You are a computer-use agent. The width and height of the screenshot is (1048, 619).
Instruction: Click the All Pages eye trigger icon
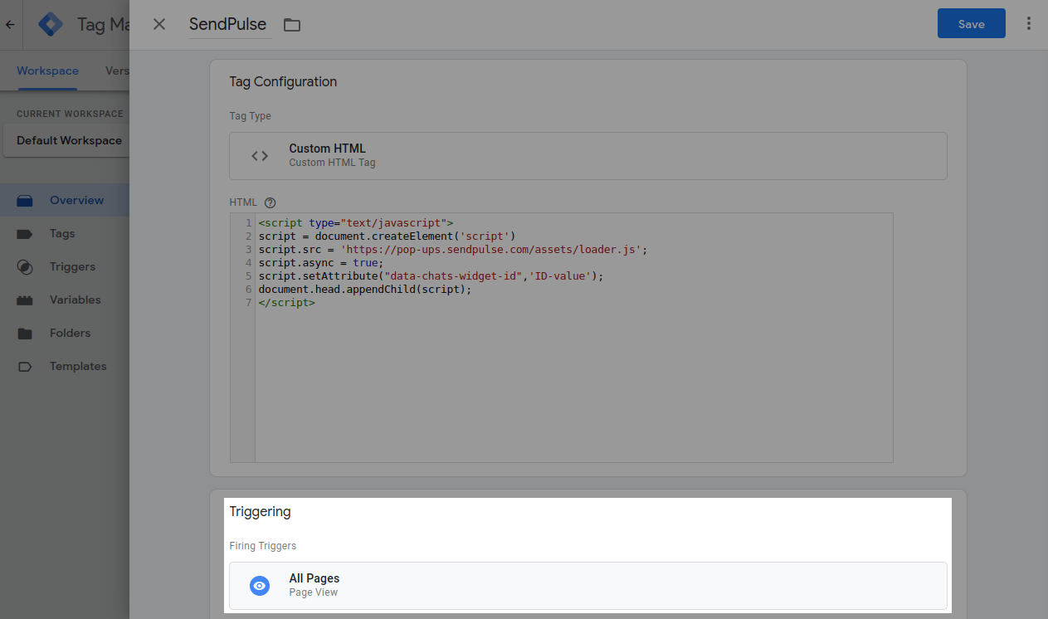pos(260,586)
